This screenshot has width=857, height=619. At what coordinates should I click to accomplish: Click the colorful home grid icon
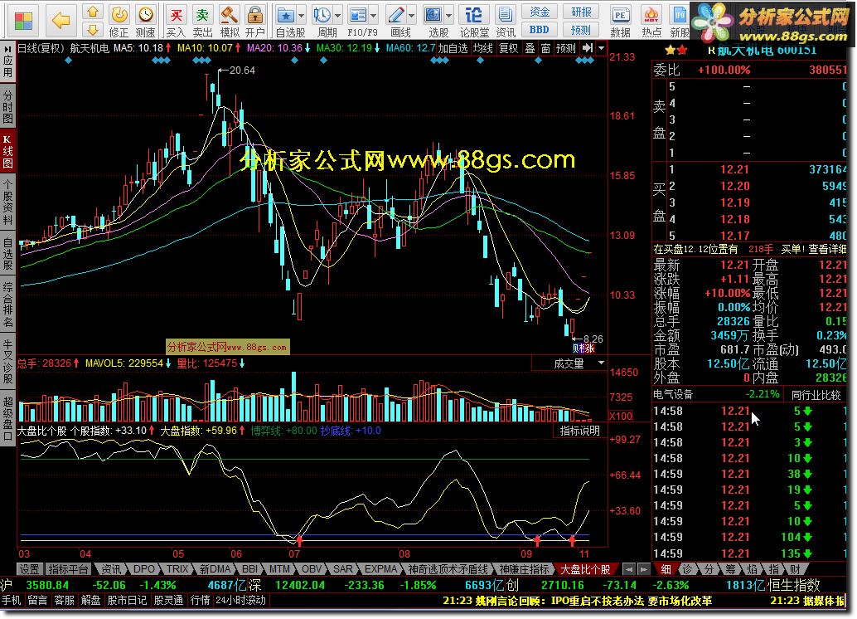23,20
